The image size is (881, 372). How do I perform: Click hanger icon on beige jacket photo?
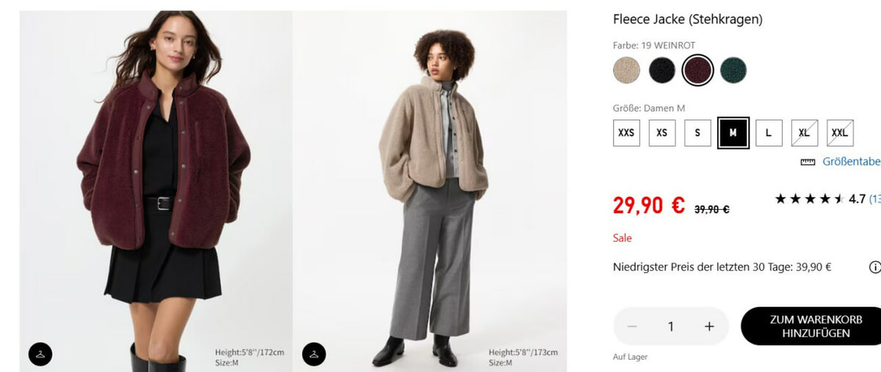pyautogui.click(x=314, y=354)
